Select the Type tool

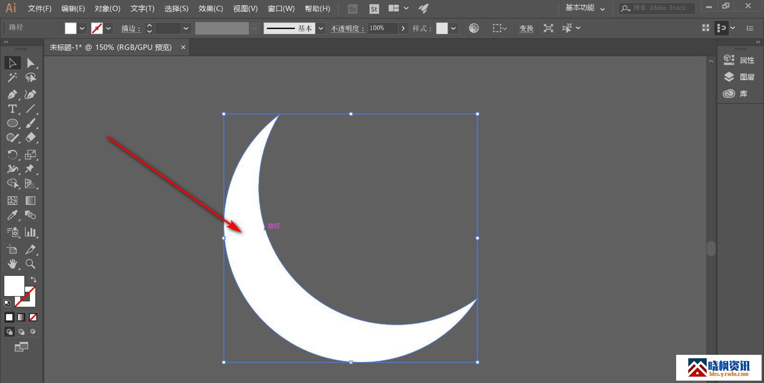(x=12, y=109)
